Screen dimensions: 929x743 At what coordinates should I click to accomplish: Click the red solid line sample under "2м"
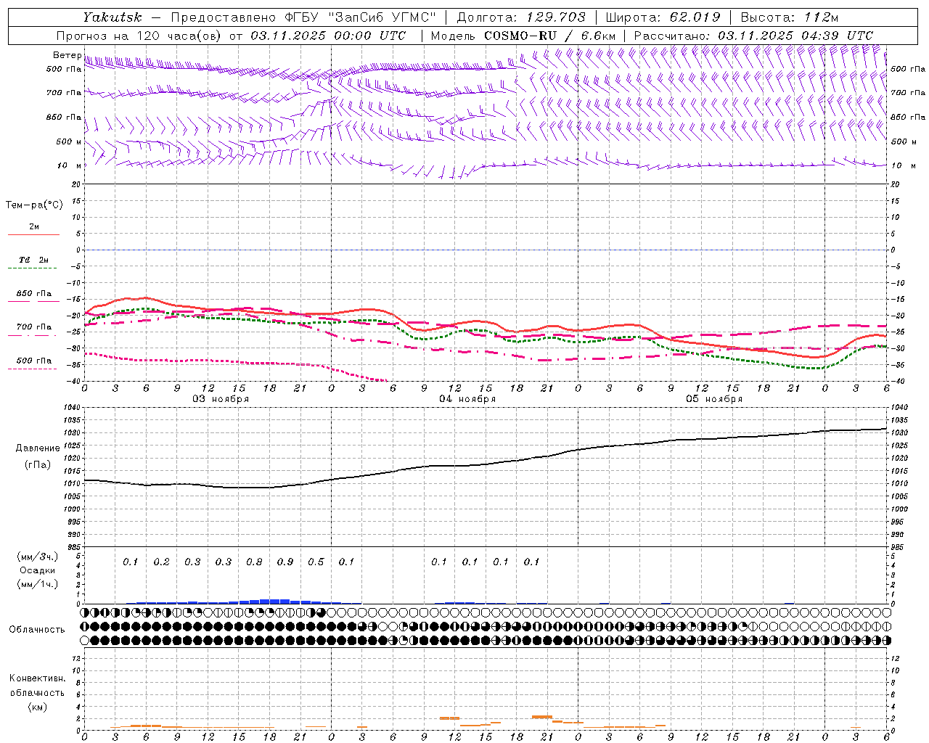coord(33,235)
